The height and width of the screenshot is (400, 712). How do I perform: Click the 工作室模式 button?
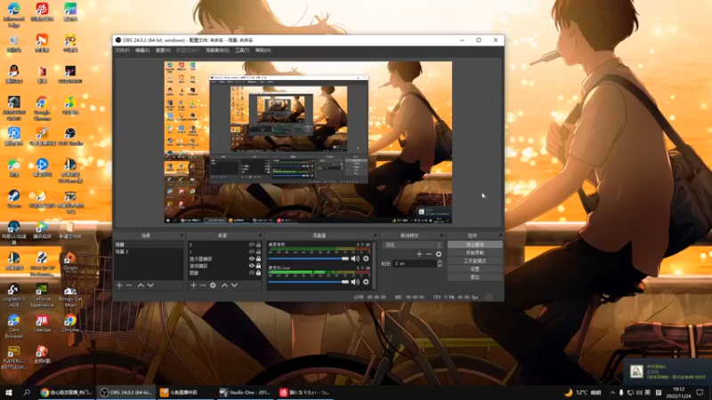tap(475, 260)
